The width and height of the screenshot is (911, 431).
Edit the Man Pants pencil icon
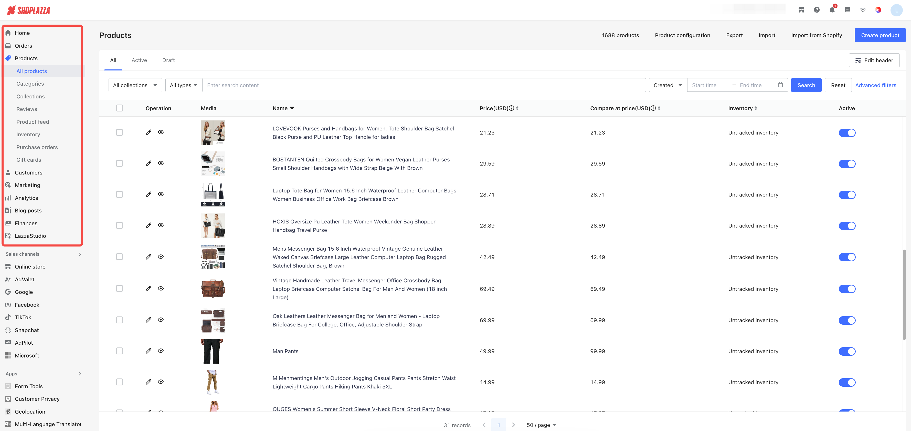tap(149, 351)
